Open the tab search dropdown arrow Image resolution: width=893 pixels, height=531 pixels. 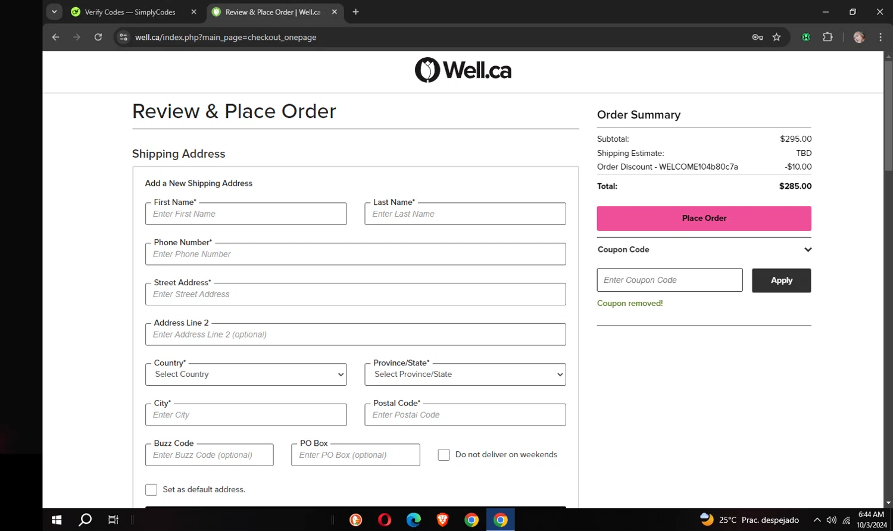pyautogui.click(x=54, y=12)
